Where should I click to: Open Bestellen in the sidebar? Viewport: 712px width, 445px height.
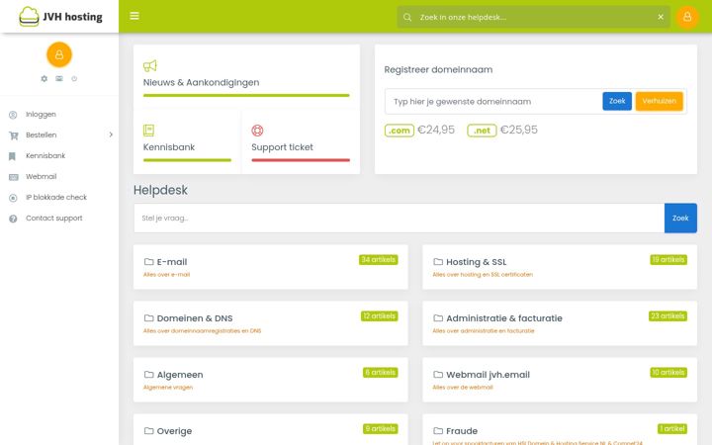click(x=42, y=134)
